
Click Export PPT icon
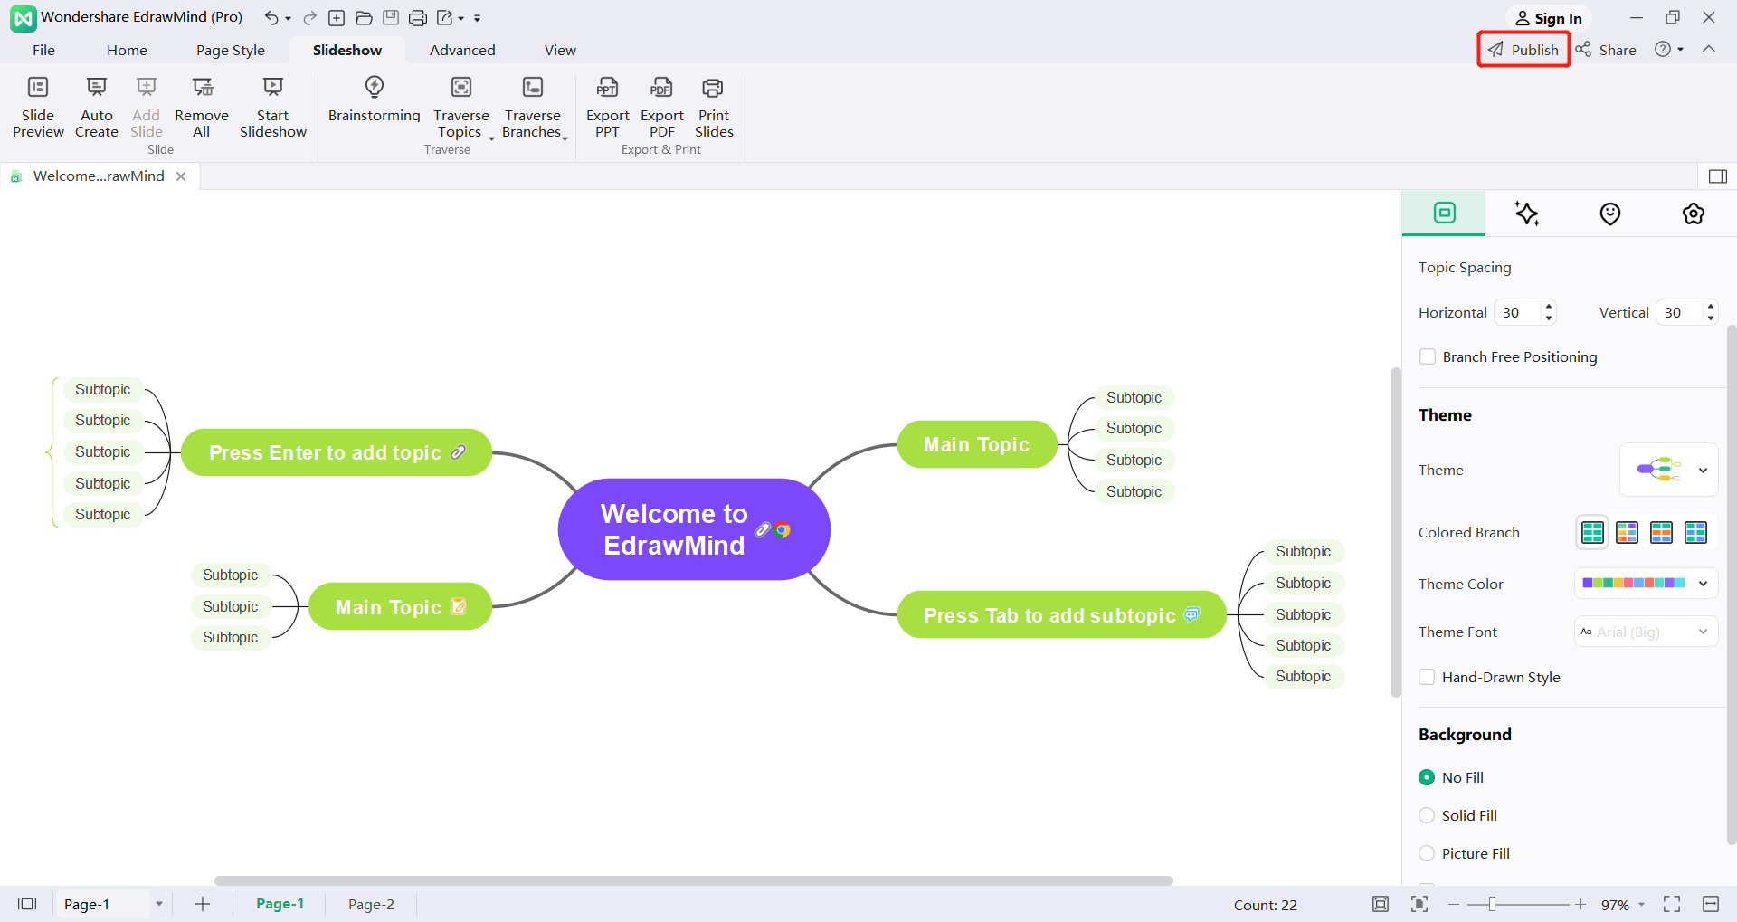coord(607,88)
